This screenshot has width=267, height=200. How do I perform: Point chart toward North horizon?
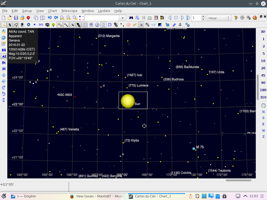click(x=263, y=112)
